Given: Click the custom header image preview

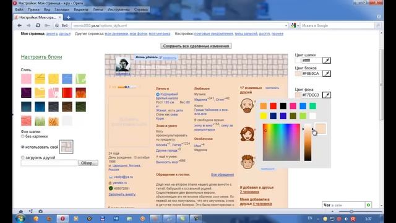Looking at the screenshot, I should tap(66, 147).
